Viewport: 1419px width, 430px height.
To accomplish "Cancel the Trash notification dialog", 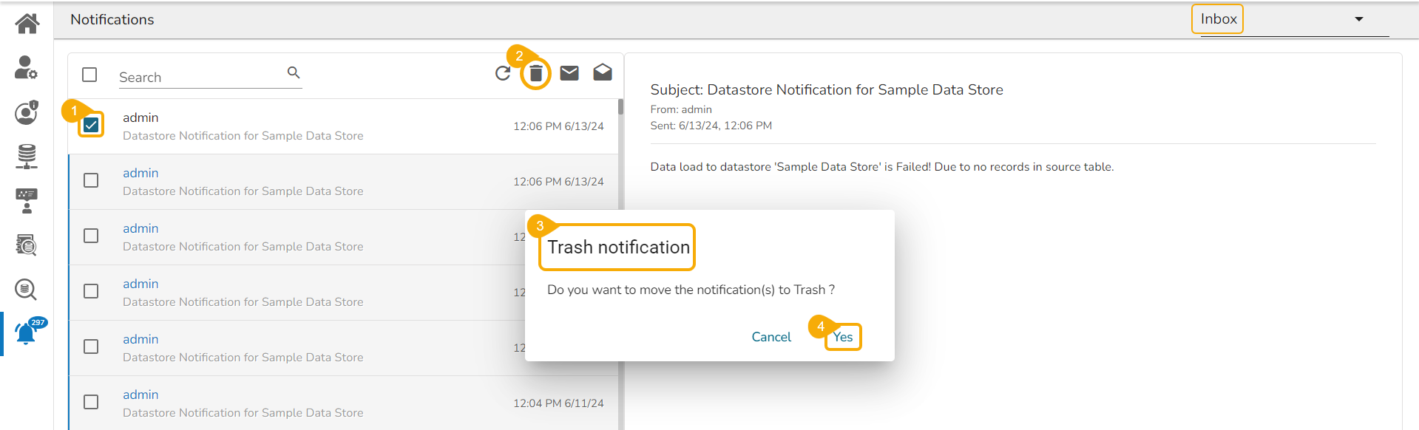I will coord(771,337).
